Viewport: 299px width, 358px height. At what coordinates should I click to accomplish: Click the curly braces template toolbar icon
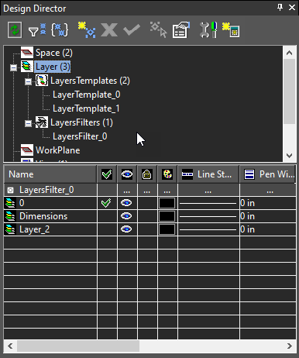pyautogui.click(x=60, y=30)
